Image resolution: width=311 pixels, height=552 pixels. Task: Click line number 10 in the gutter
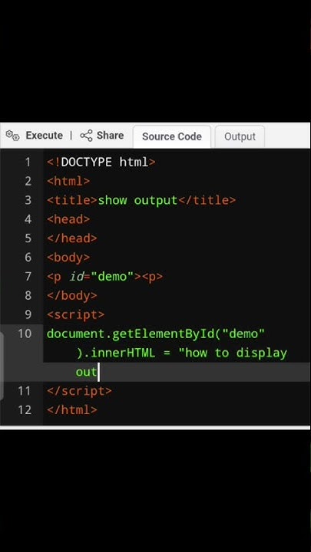[25, 333]
